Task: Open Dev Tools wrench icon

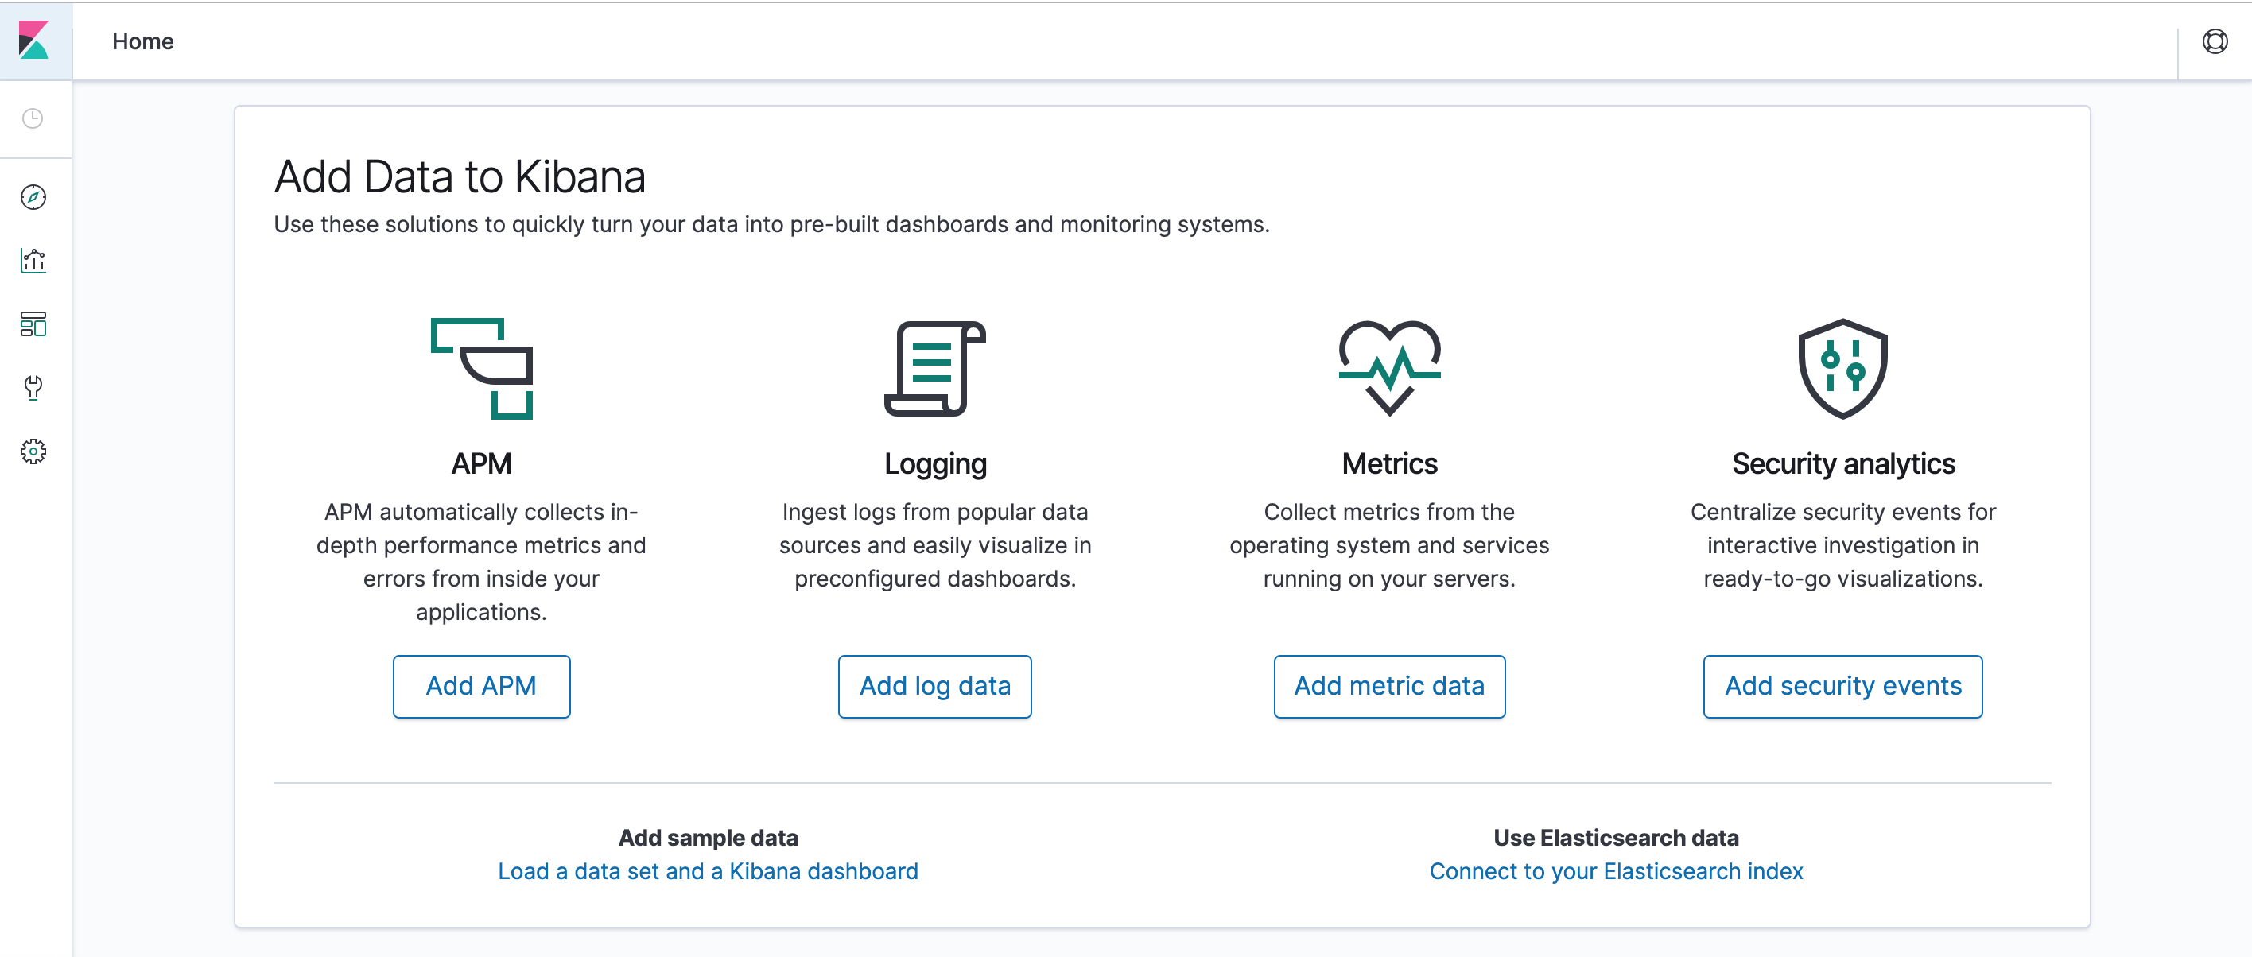Action: (33, 387)
